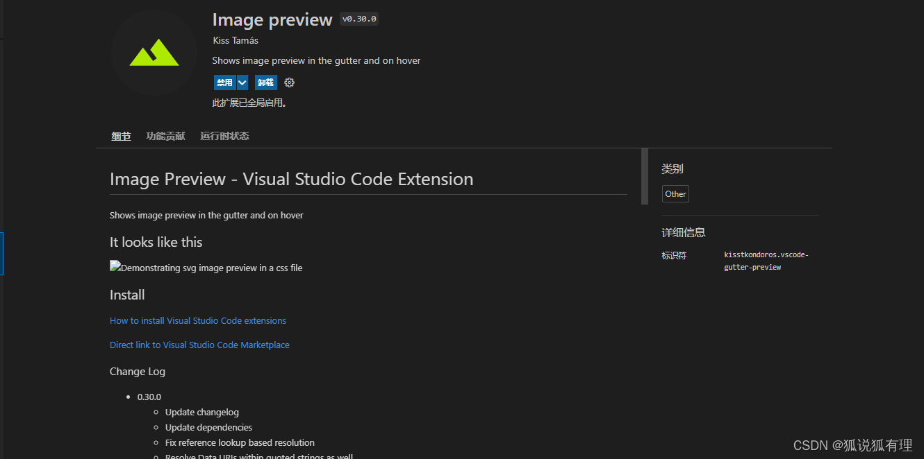
Task: Click the 0.30.0 changelog entry
Action: click(x=149, y=397)
